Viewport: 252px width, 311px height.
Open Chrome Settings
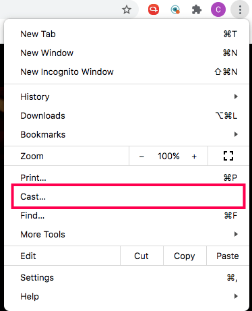pos(127,277)
